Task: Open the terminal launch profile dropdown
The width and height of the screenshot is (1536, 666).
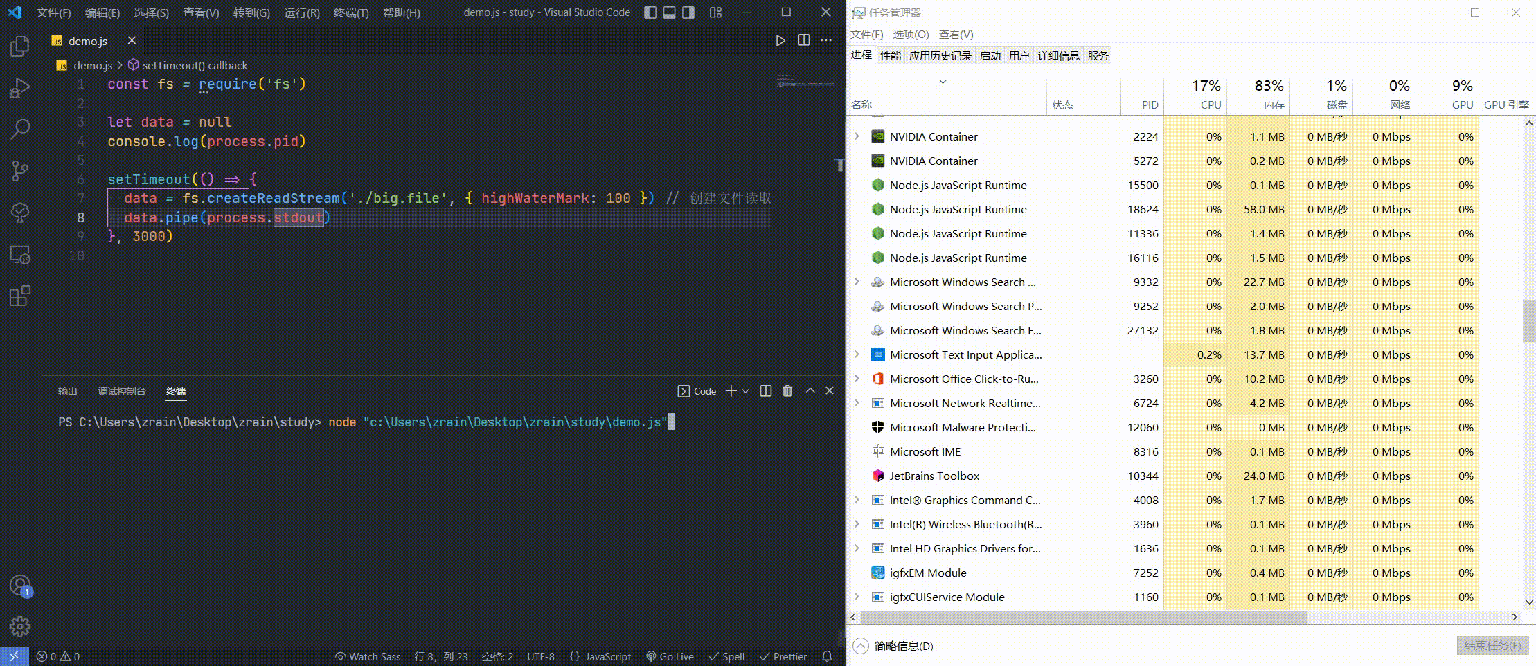Action: [x=746, y=391]
